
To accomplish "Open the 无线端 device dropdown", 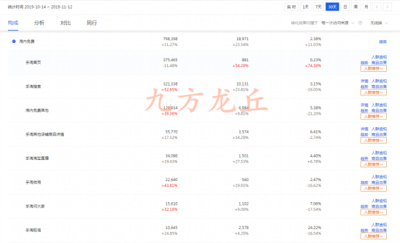I will pyautogui.click(x=379, y=23).
